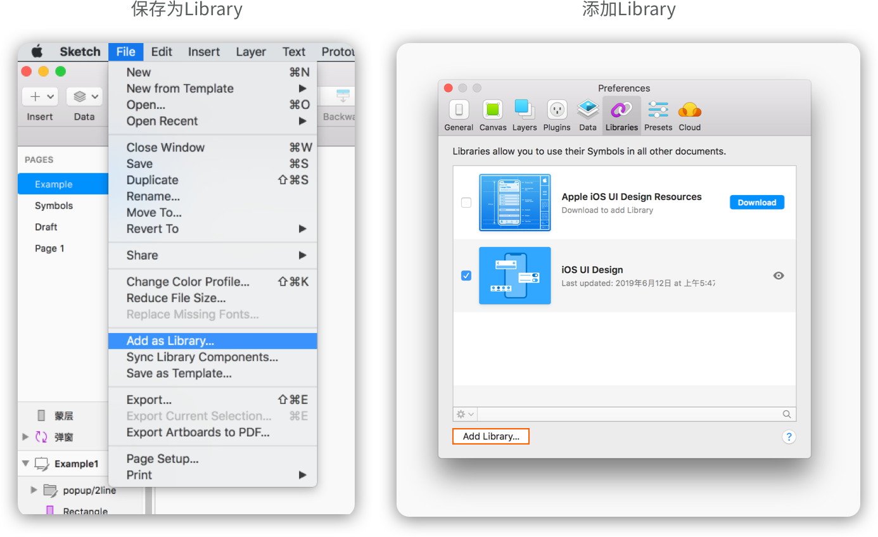Open the Text menu

[294, 52]
